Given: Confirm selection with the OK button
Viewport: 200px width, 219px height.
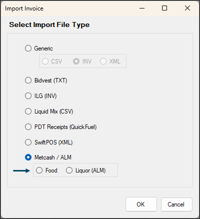Looking at the screenshot, I should click(141, 204).
